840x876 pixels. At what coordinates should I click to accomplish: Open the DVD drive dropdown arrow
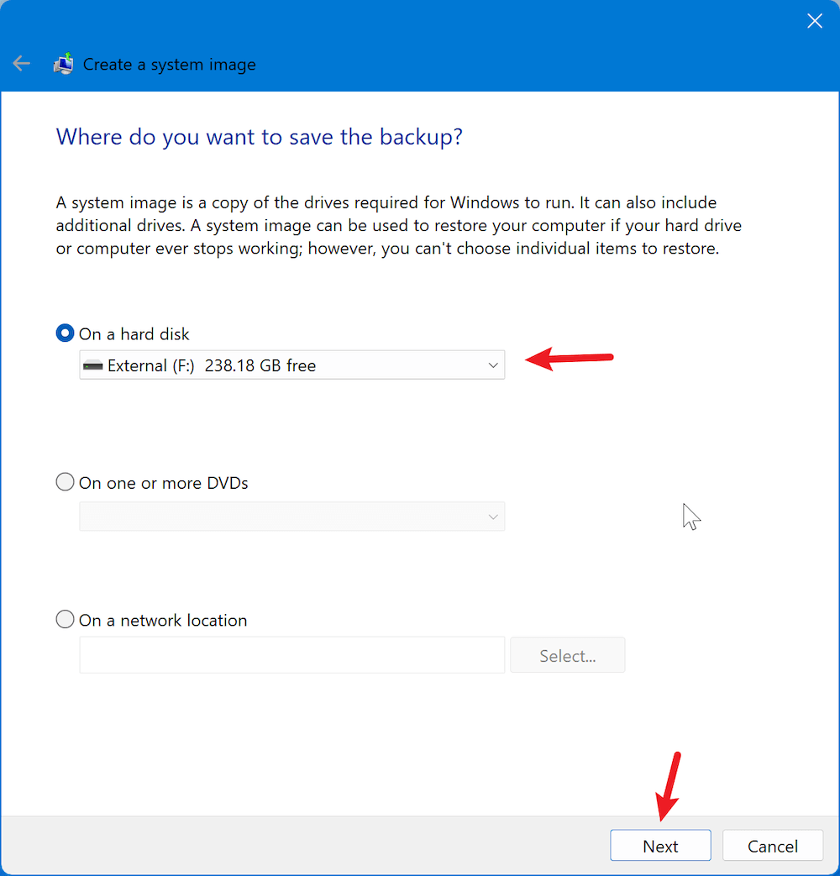tap(493, 517)
